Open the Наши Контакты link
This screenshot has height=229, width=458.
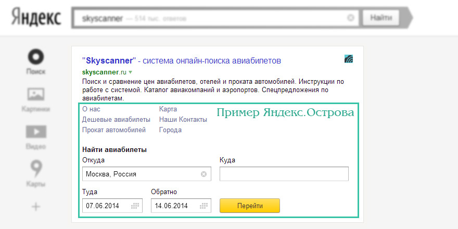point(183,120)
